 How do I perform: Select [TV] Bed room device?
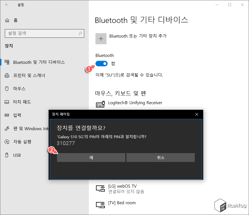tap(122, 203)
